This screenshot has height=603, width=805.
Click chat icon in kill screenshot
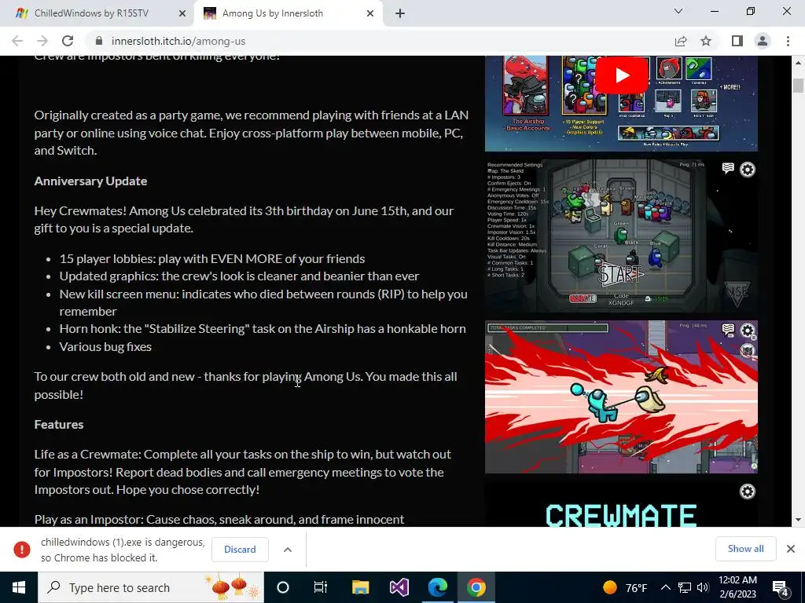click(x=728, y=329)
